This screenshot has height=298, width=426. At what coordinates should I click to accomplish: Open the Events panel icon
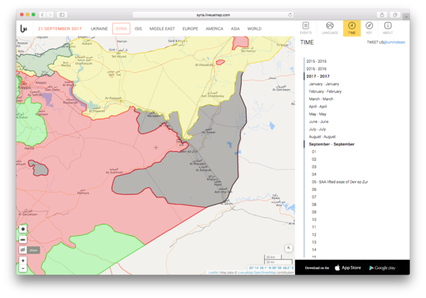(x=305, y=28)
